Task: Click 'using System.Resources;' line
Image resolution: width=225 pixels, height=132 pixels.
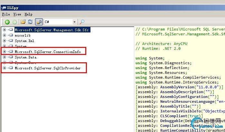Action: (x=161, y=73)
